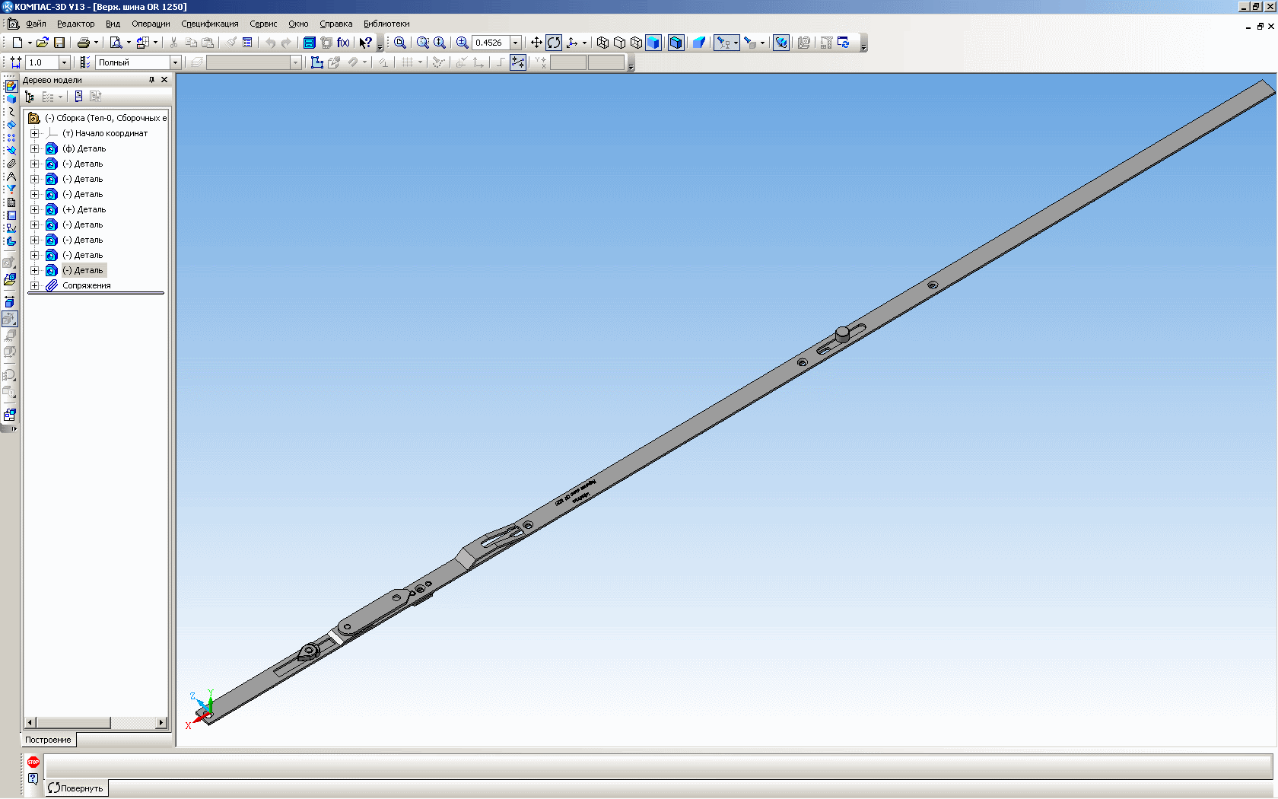Click the Filters funnel icon in sidebar
The image size is (1278, 799).
click(11, 189)
